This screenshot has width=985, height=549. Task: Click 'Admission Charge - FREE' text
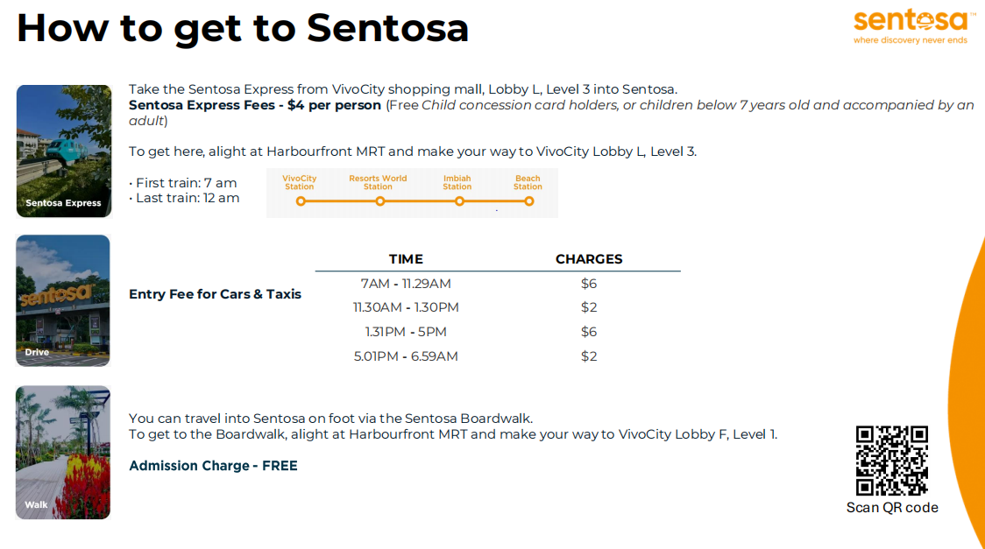pos(213,466)
